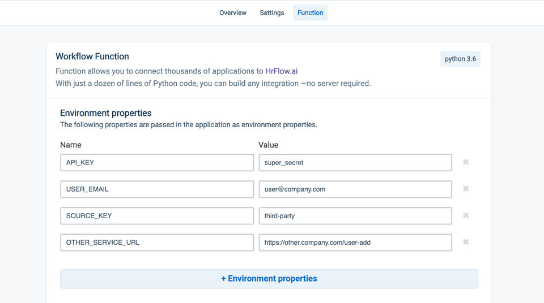Click the python 3.6 badge
The height and width of the screenshot is (303, 544).
coord(460,59)
